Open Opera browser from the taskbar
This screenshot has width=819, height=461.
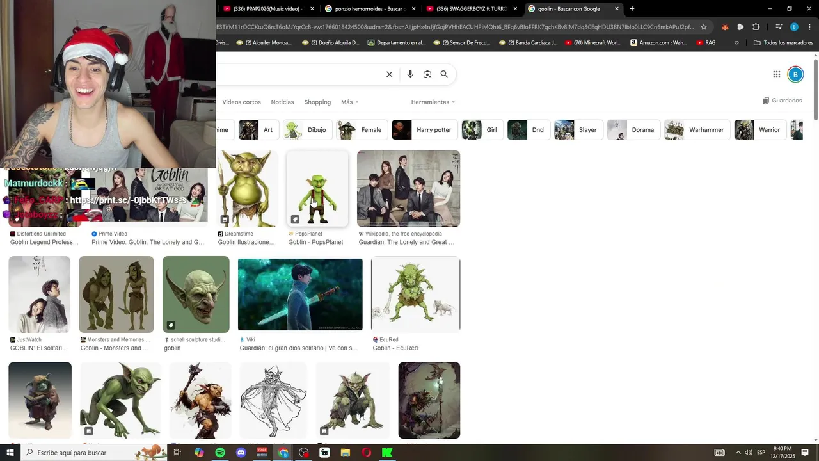coord(367,453)
